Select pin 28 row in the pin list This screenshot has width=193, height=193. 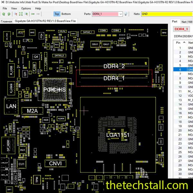pos(183,165)
